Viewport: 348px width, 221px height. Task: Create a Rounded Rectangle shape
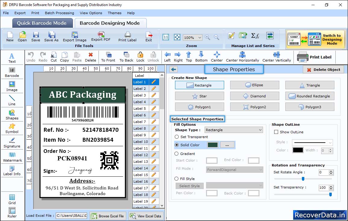(x=310, y=96)
